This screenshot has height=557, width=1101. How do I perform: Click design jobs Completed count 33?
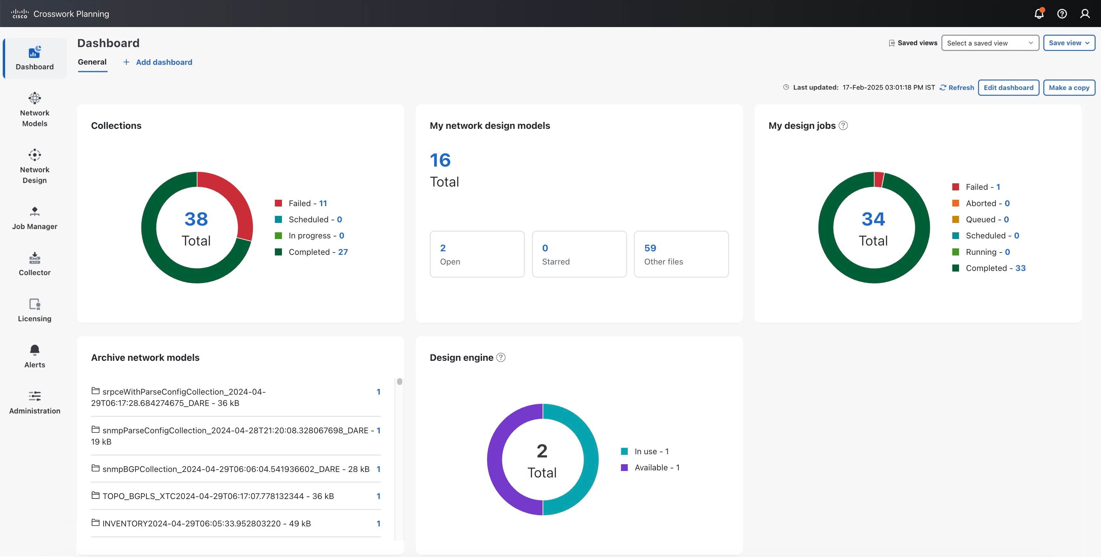1021,268
